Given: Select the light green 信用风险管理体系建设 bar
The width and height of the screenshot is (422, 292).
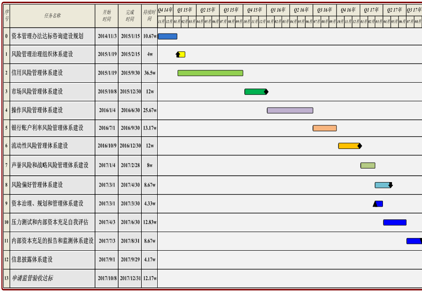Looking at the screenshot, I should tap(210, 73).
